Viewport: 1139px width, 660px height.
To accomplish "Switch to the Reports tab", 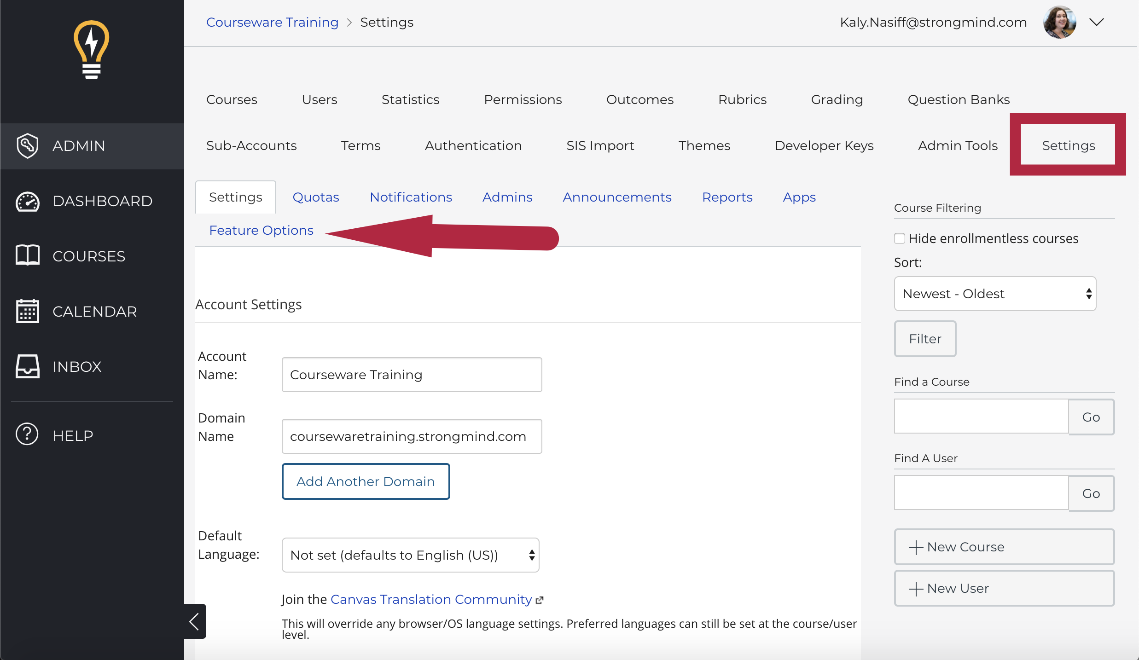I will pyautogui.click(x=727, y=197).
